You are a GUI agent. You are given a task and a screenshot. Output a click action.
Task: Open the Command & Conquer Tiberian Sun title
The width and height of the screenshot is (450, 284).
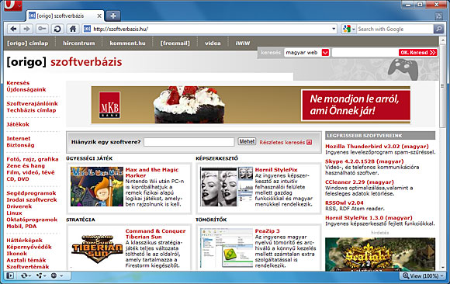pos(155,234)
